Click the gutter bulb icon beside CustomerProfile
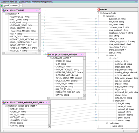Viewport: 139px width, 133px height. [98, 13]
